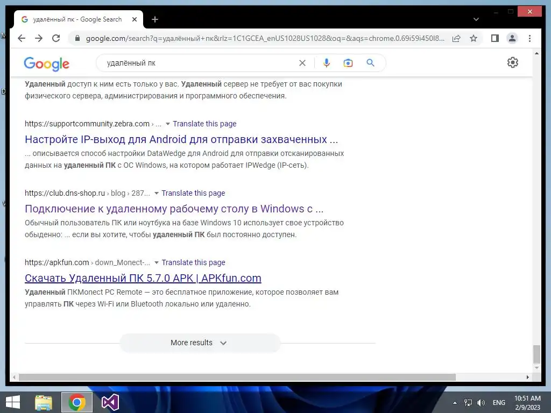Screen dimensions: 551x413
Task: Click the horizontal scrollbar left arrow
Action: [x=14, y=377]
